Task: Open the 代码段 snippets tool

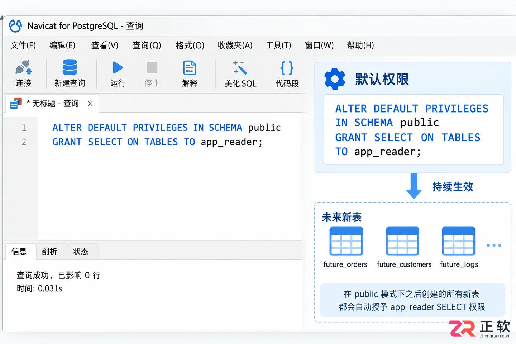Action: pos(287,73)
